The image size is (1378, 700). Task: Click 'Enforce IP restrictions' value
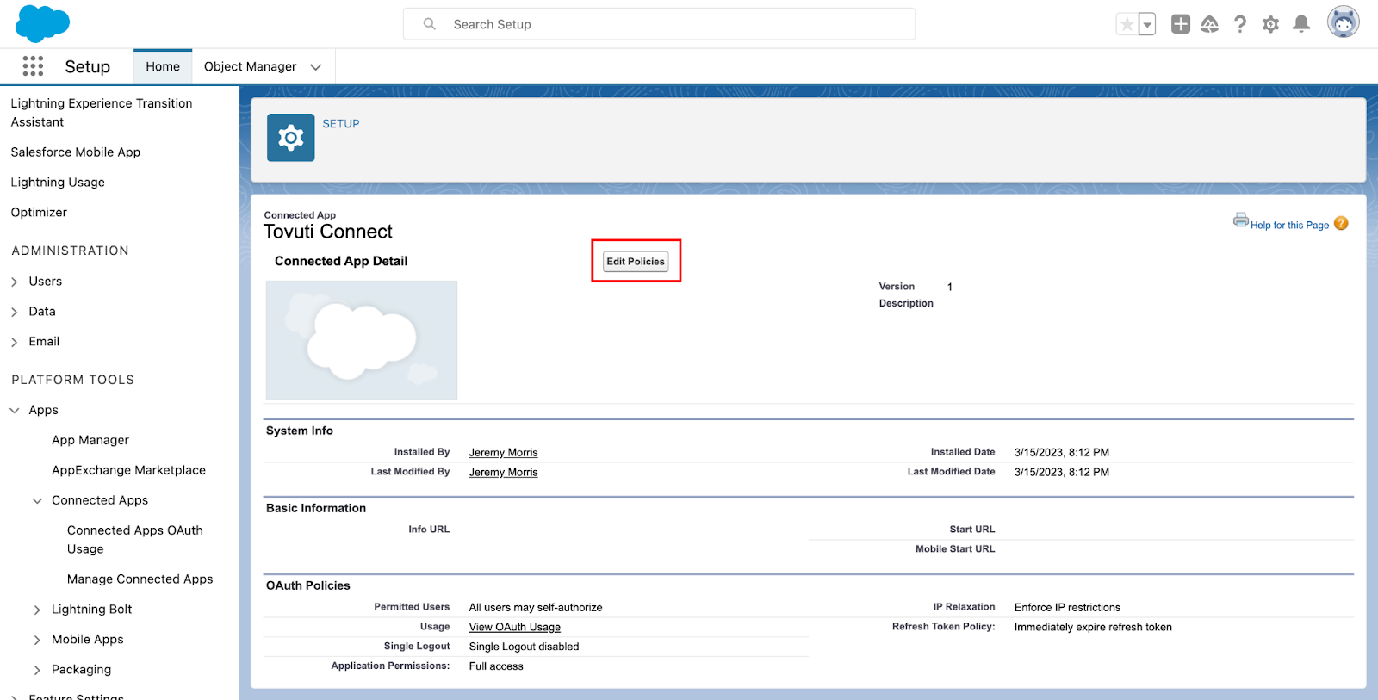click(1067, 608)
